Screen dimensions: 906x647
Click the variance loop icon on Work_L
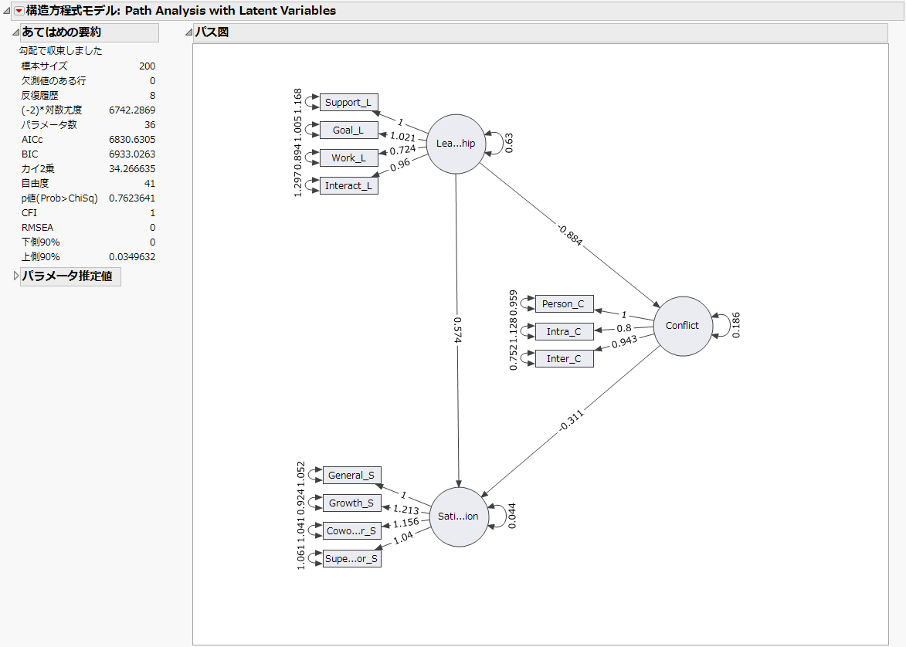313,158
